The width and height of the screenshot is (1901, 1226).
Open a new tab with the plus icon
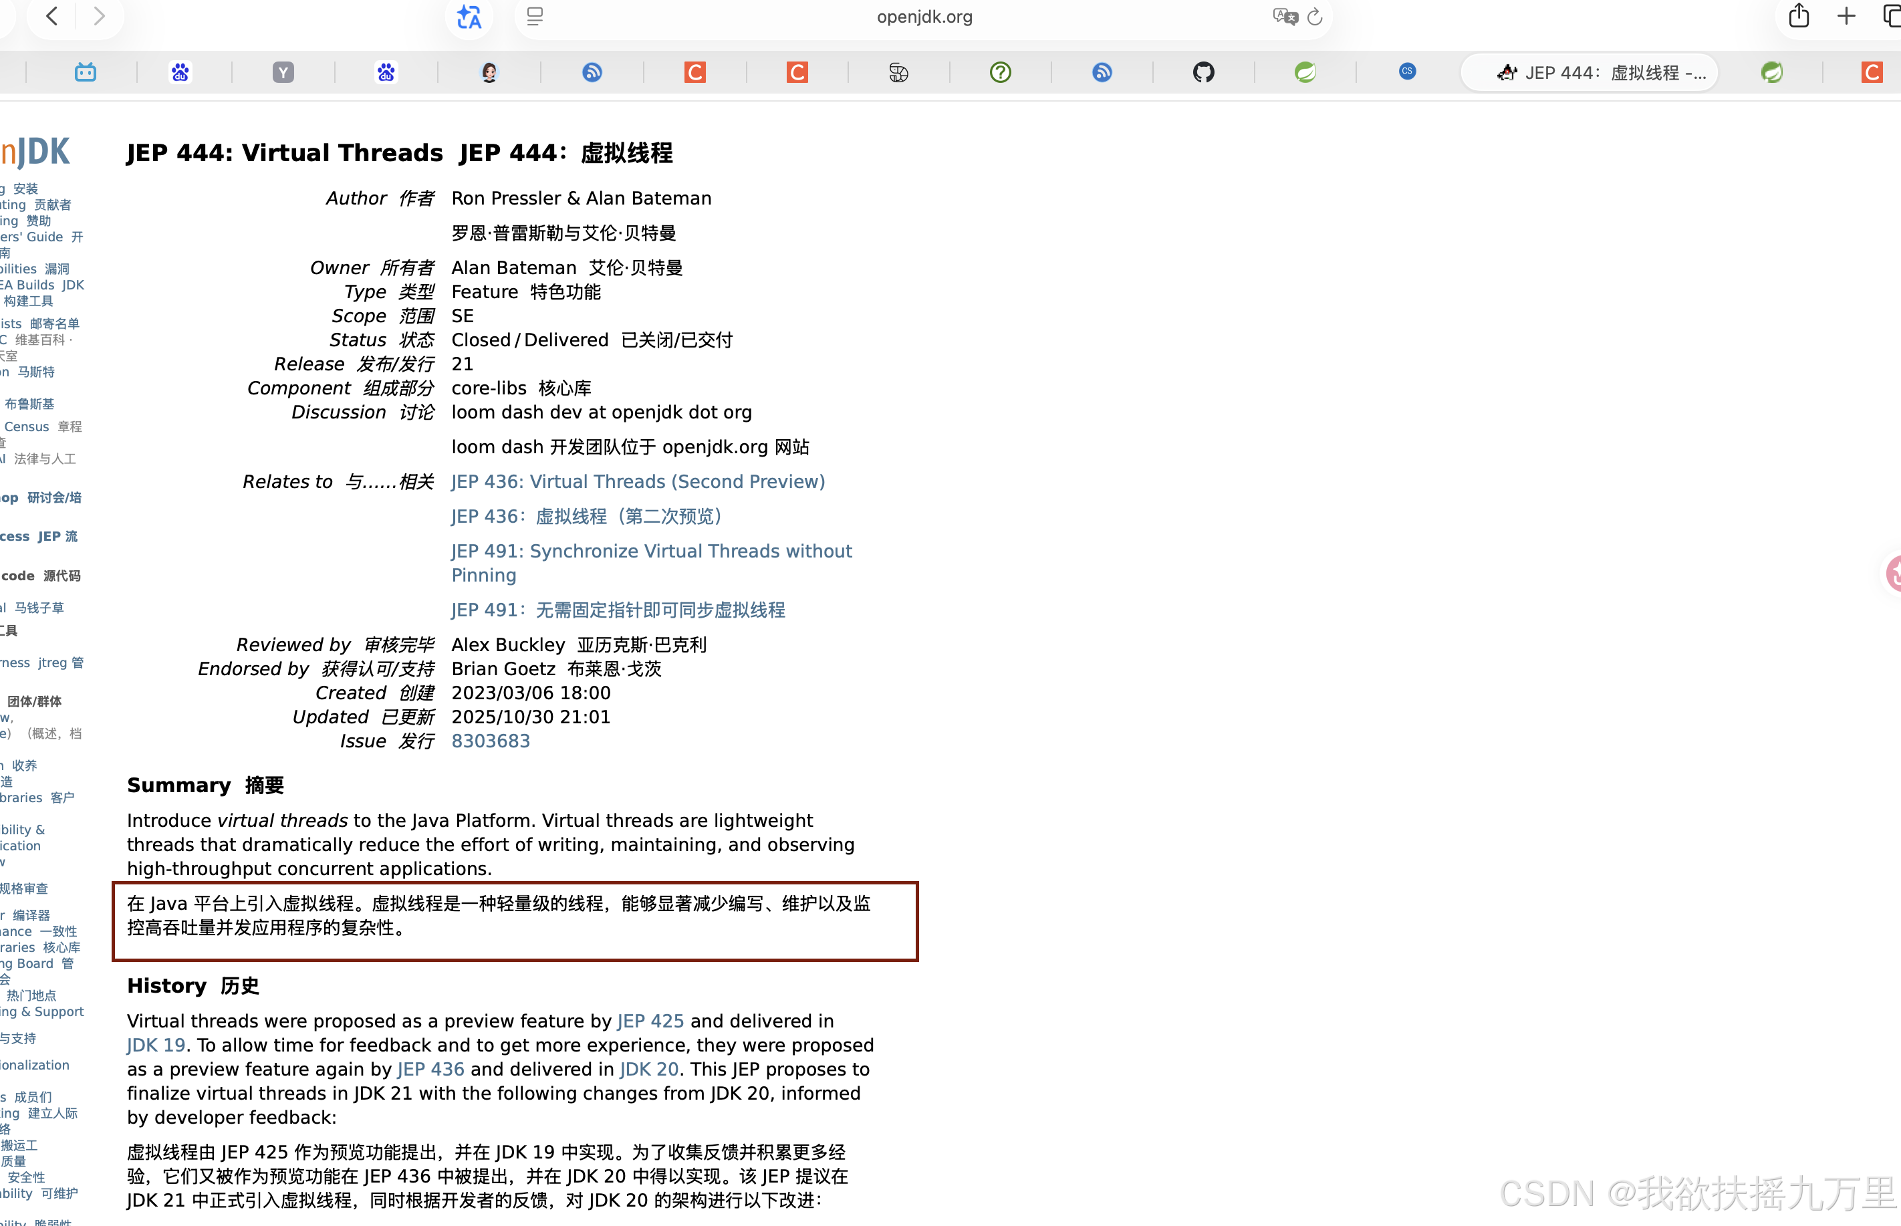tap(1846, 16)
